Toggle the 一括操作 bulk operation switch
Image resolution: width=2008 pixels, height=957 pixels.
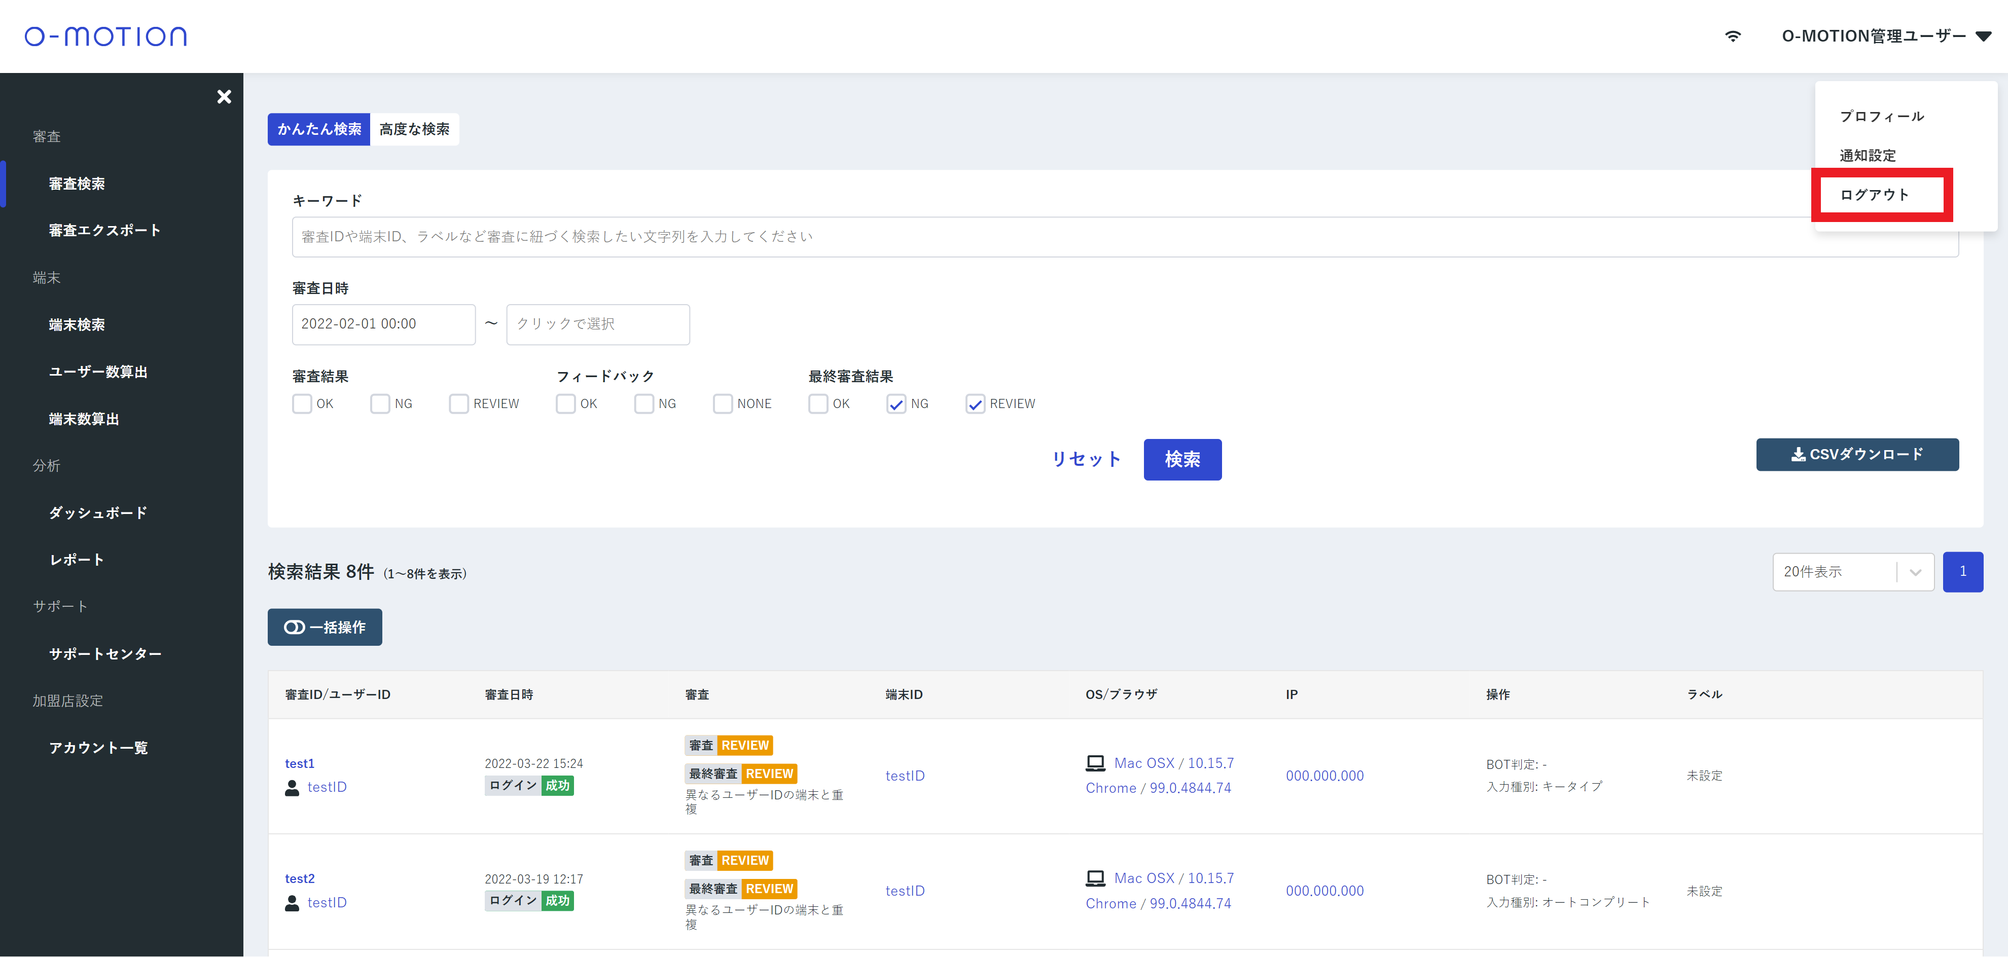pyautogui.click(x=325, y=628)
